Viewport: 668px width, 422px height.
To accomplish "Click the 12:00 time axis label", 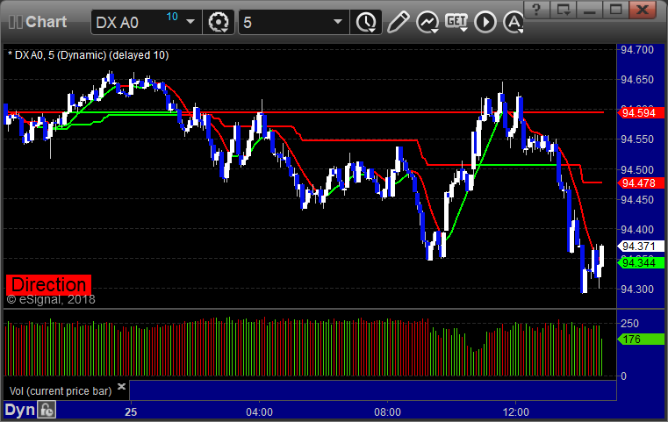I will pyautogui.click(x=515, y=412).
